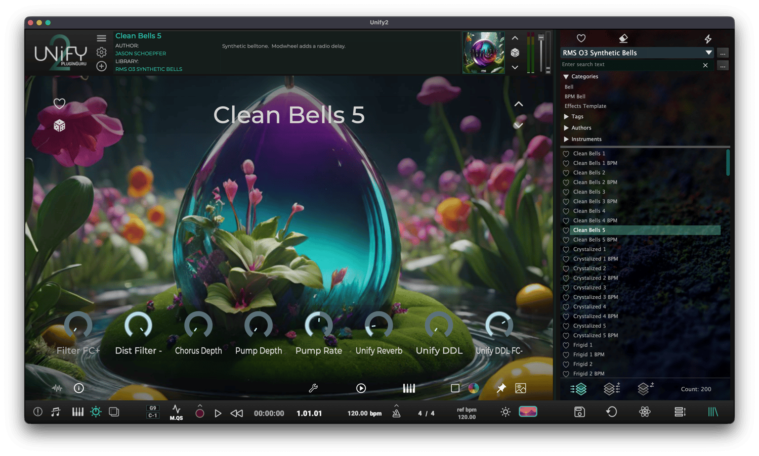Click the empty square icon beside the color wheel
This screenshot has height=456, width=759.
click(x=455, y=388)
